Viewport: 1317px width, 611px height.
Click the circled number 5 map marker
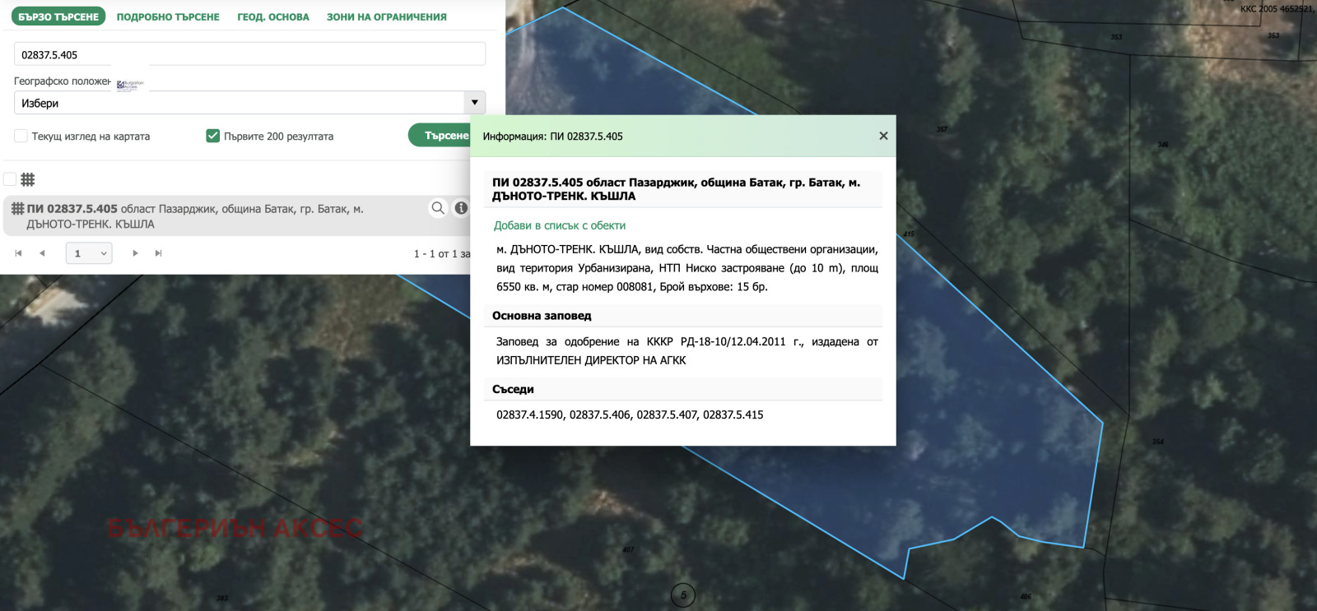(x=683, y=595)
